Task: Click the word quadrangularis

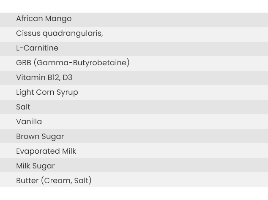Action: tap(73, 33)
